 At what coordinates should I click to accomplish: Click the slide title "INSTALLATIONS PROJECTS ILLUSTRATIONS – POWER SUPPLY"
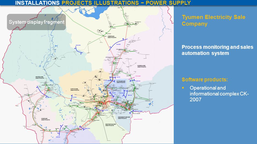click(x=103, y=3)
